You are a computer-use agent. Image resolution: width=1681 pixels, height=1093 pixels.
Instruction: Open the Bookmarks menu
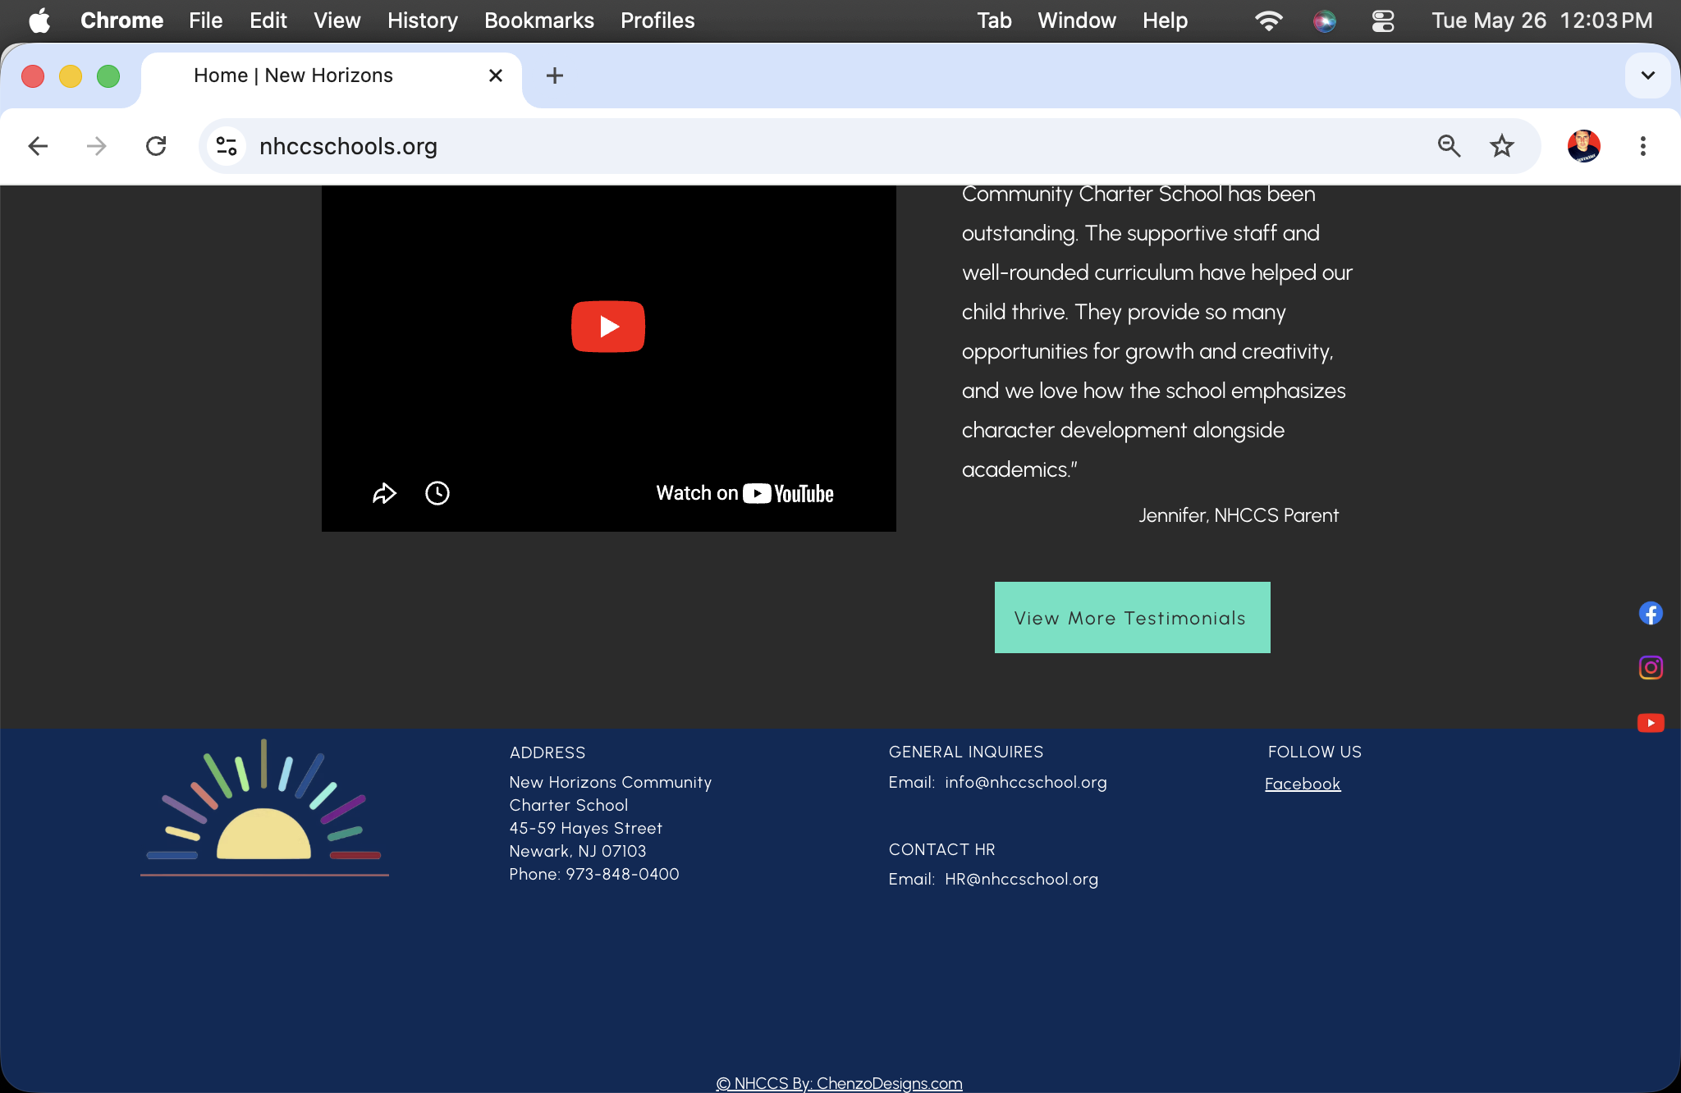[x=539, y=21]
